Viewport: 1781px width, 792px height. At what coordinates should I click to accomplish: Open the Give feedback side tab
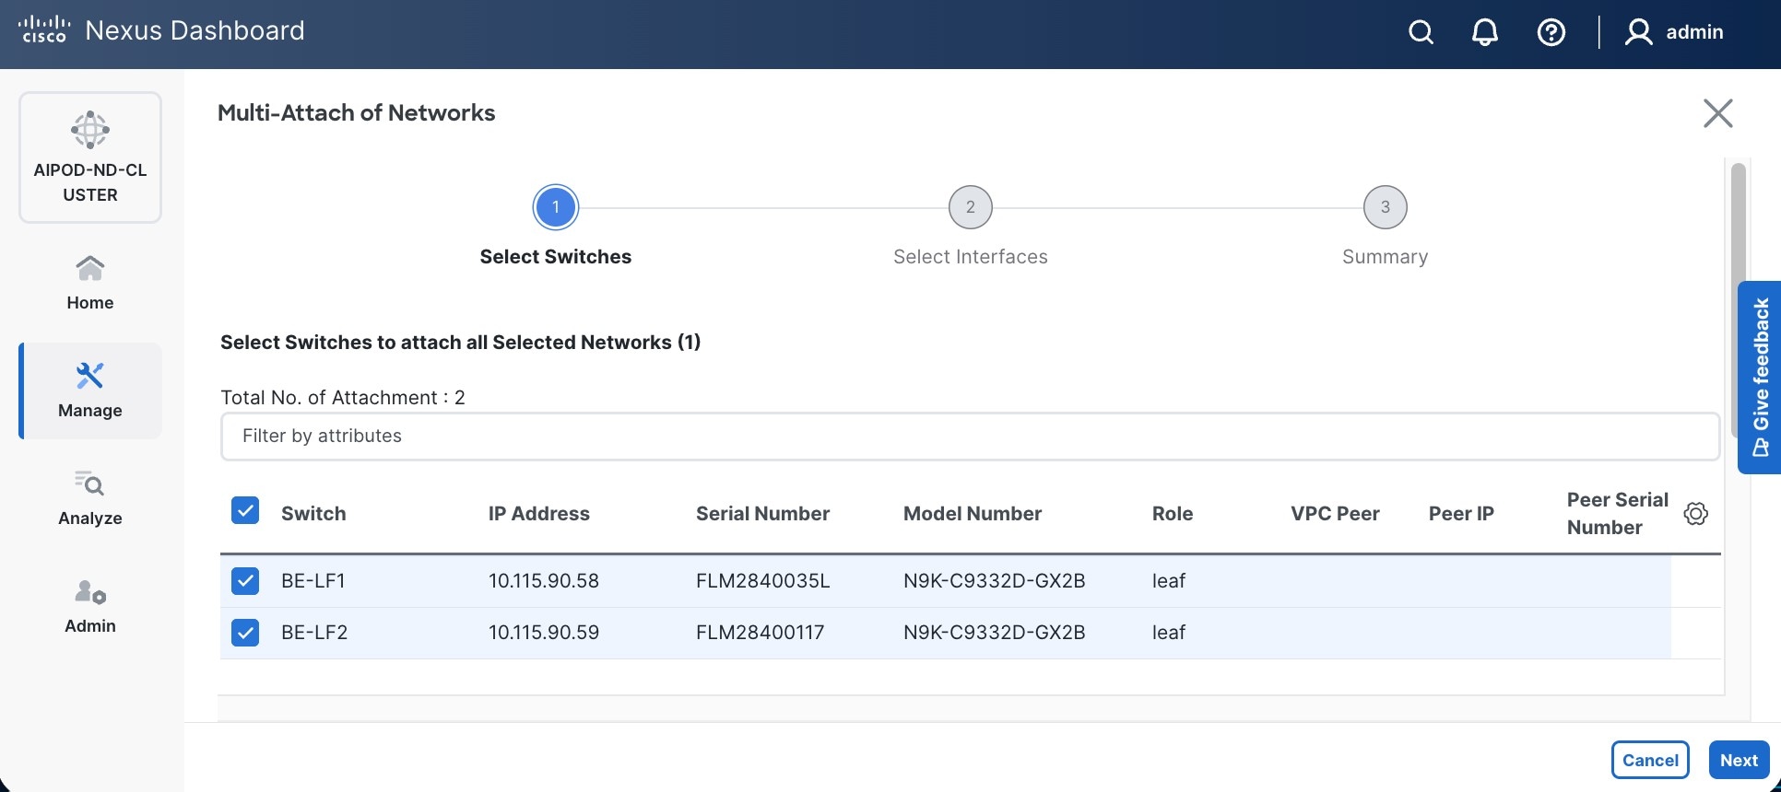coord(1760,378)
